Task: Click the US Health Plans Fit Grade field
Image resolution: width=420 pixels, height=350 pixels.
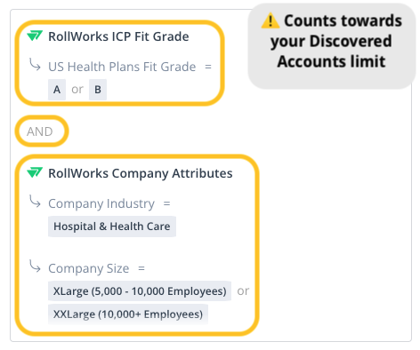Action: pyautogui.click(x=122, y=67)
